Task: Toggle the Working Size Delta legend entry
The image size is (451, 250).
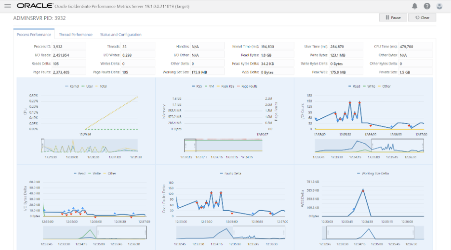Action: tap(373, 174)
